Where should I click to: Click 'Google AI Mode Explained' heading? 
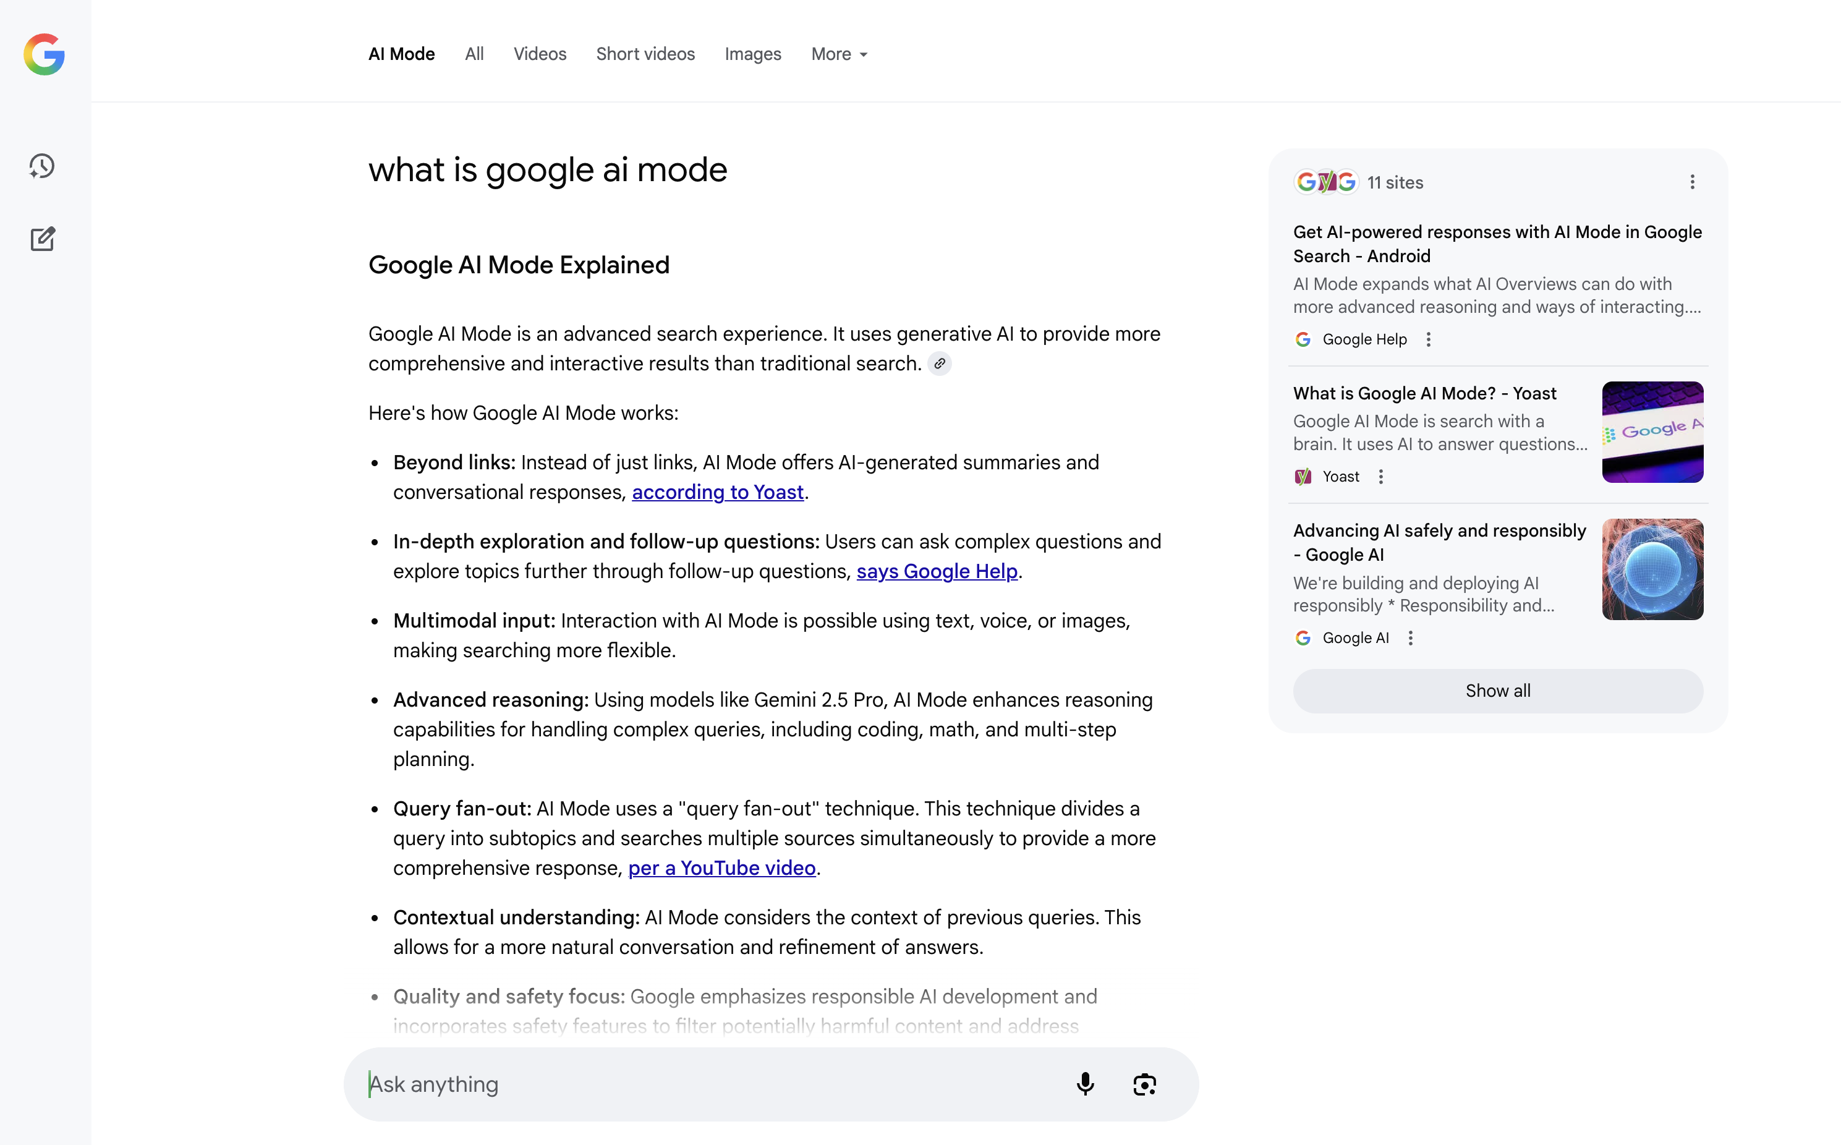pyautogui.click(x=519, y=265)
